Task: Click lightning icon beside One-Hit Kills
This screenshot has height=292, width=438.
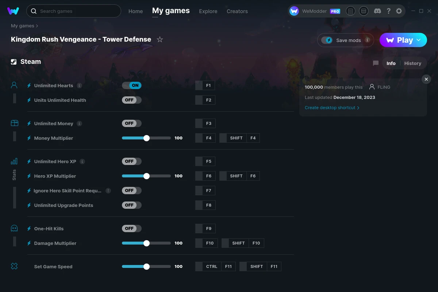Action: coord(29,228)
